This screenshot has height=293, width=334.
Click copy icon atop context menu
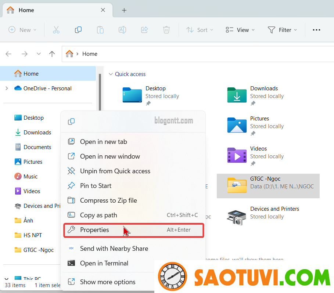(72, 122)
